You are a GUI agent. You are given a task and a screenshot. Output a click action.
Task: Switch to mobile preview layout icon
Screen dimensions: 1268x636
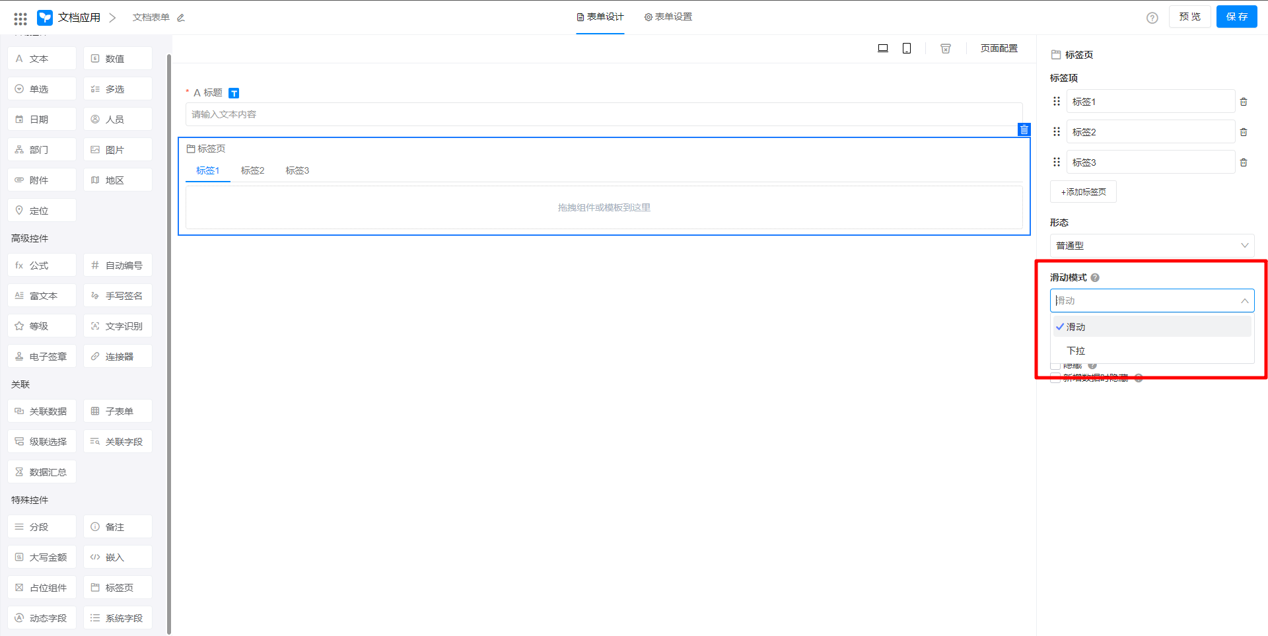coord(907,48)
